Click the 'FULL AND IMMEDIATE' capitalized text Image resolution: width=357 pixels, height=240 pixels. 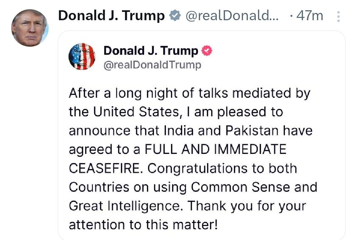216,149
